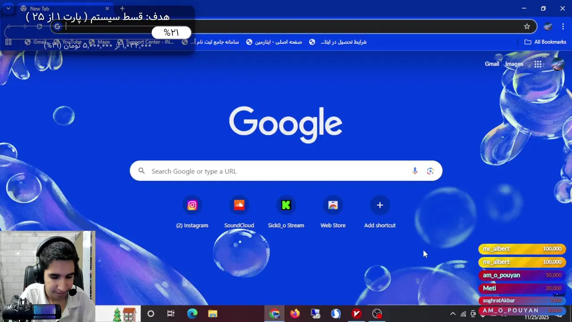Open the Images link on the page

[x=514, y=64]
